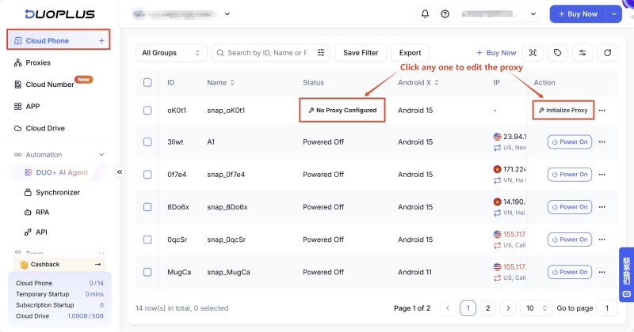Click the DuoPlus logo
The width and height of the screenshot is (634, 332).
[60, 14]
